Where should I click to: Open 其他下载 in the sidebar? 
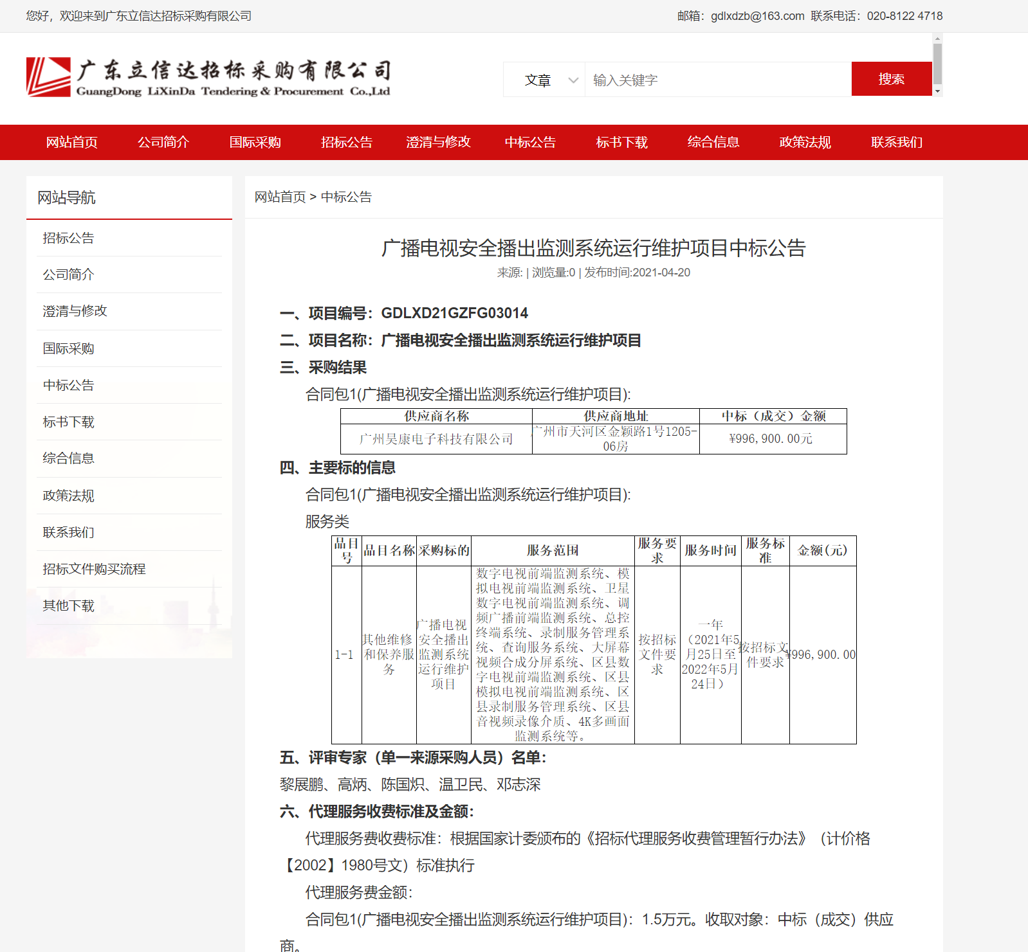(x=129, y=606)
